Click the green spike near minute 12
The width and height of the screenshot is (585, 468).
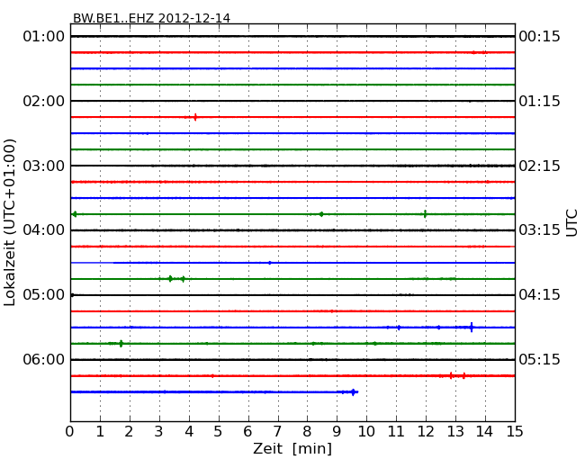[x=425, y=214]
